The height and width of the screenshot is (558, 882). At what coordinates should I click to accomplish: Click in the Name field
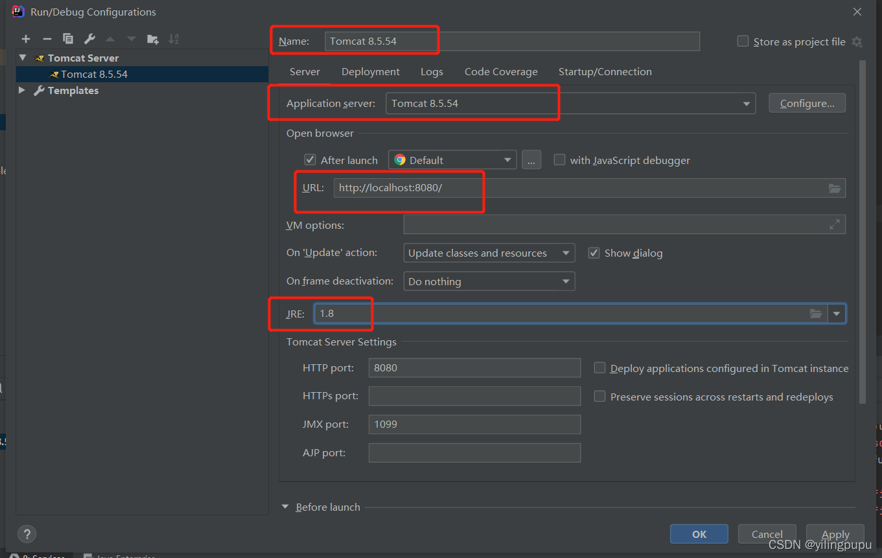pos(512,41)
